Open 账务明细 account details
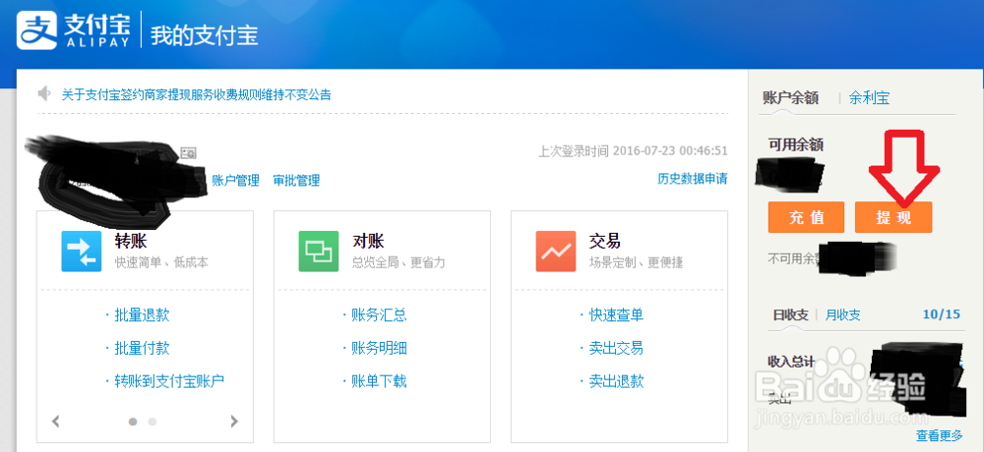Screen dimensions: 984x452 click(379, 348)
